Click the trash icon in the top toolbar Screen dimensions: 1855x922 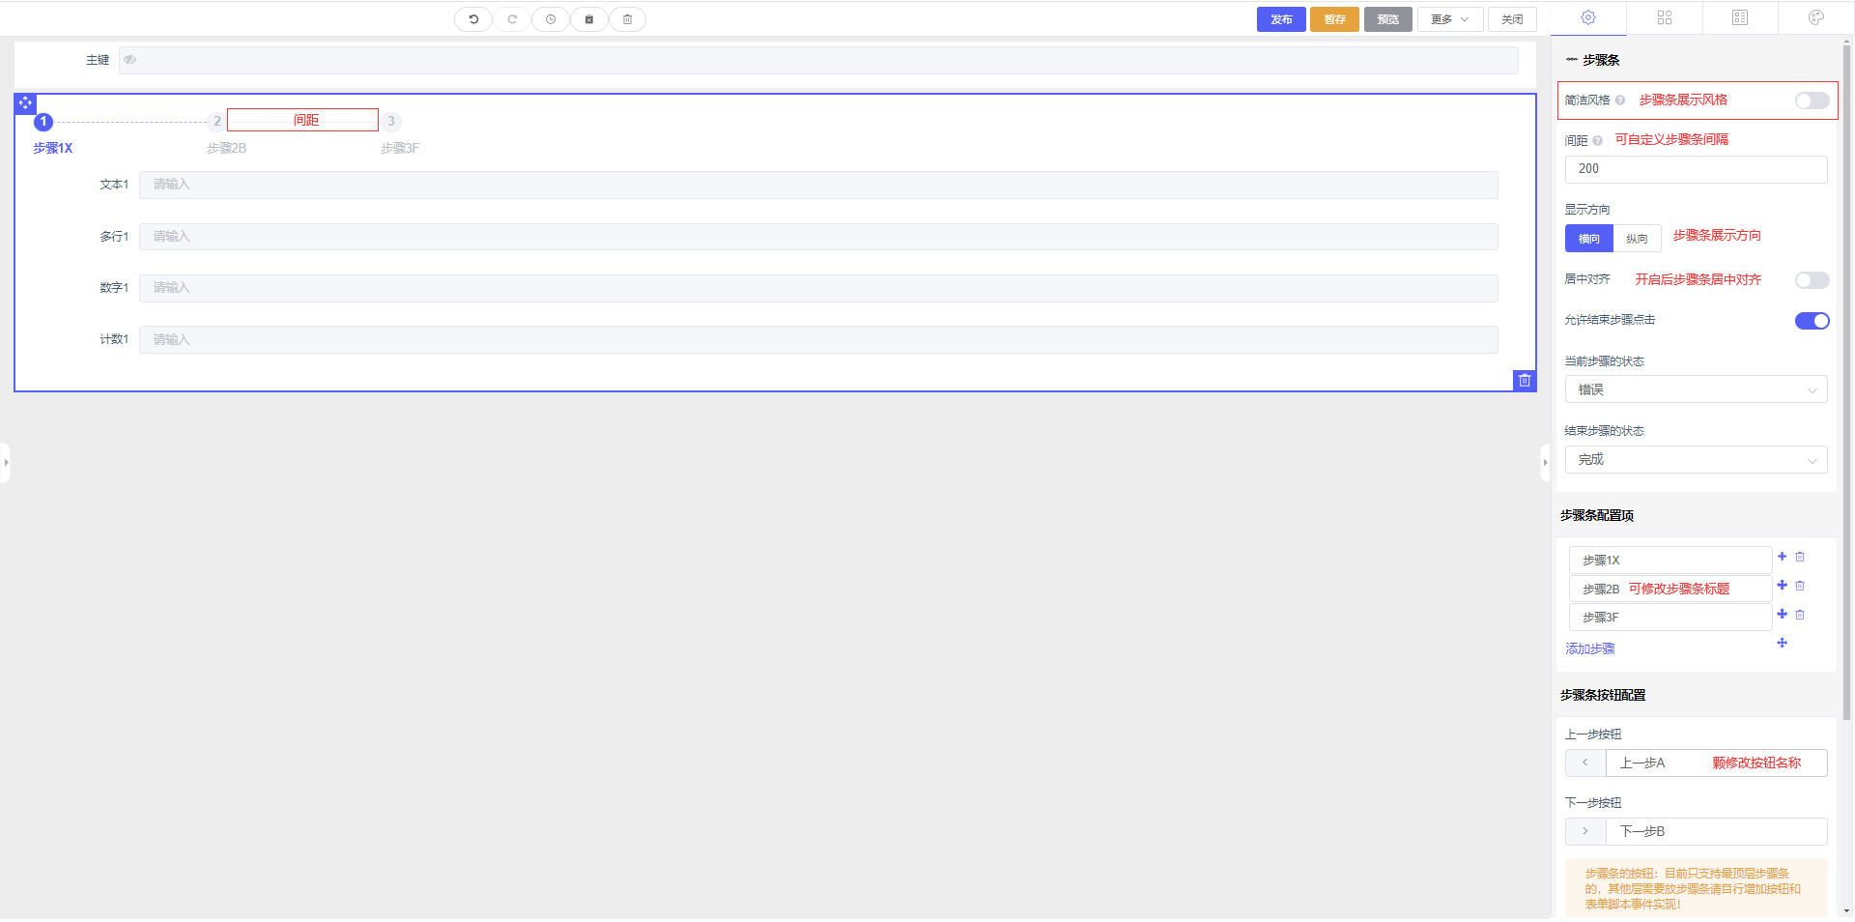pyautogui.click(x=627, y=19)
